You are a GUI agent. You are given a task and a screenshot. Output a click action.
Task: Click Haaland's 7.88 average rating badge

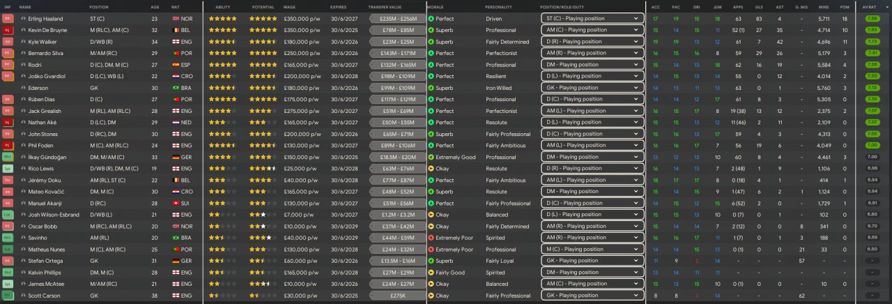pyautogui.click(x=871, y=19)
